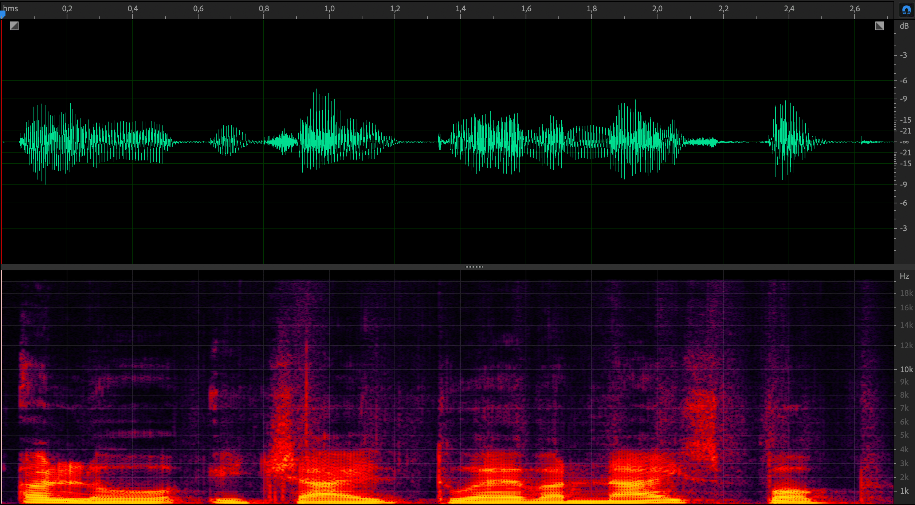
Task: Click the 2k label on the frequency scale
Action: pyautogui.click(x=904, y=477)
